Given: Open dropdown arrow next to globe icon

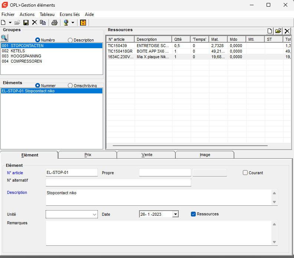Looking at the screenshot, I should 73,23.
